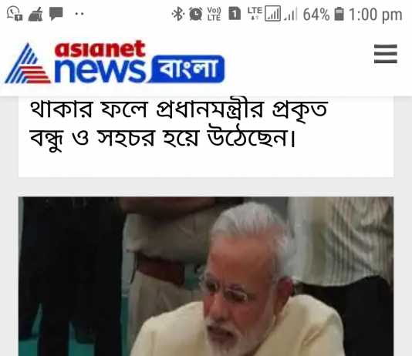Open the news photo of white-bearded man
This screenshot has height=356, width=412.
[206, 277]
